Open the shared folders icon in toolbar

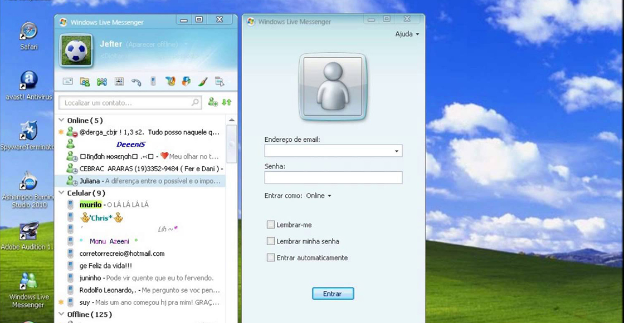pos(85,82)
